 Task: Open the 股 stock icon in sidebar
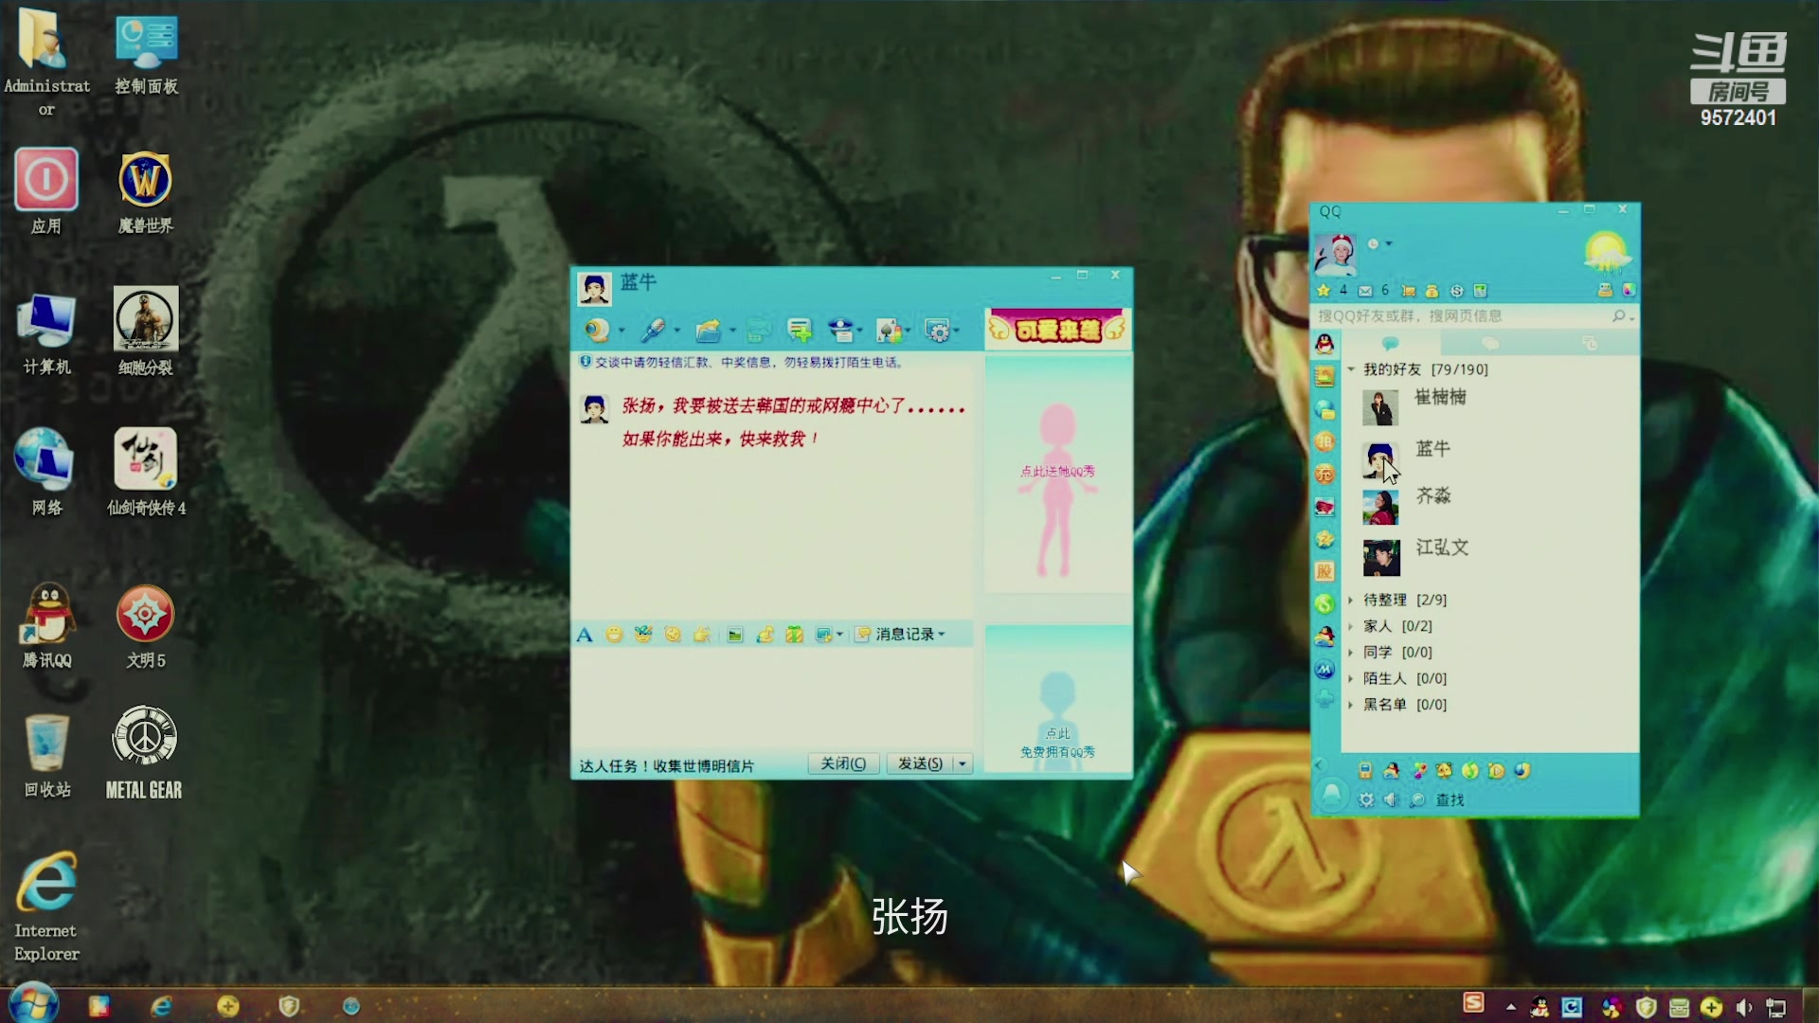[x=1324, y=571]
